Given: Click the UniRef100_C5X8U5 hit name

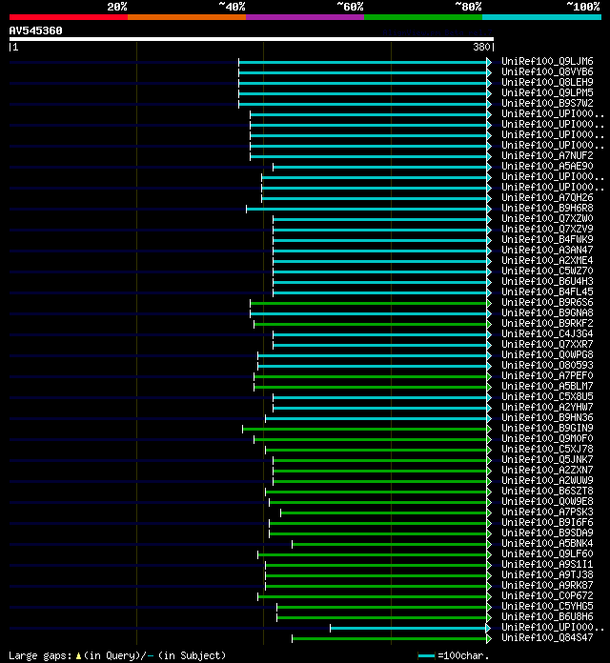Looking at the screenshot, I should 547,396.
